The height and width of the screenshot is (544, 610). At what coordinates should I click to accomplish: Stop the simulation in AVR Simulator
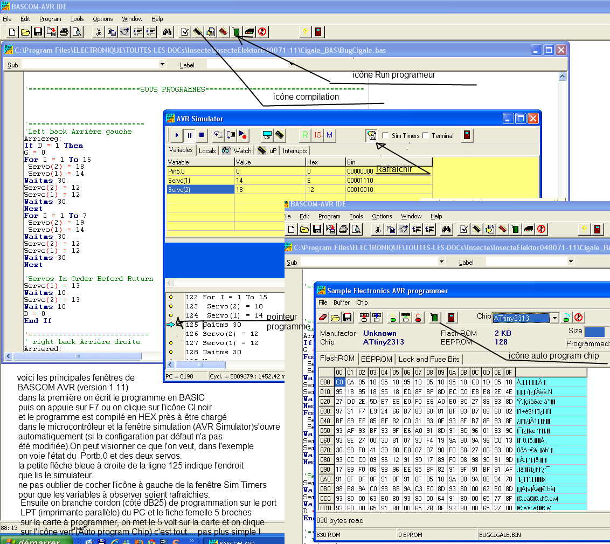(x=202, y=135)
